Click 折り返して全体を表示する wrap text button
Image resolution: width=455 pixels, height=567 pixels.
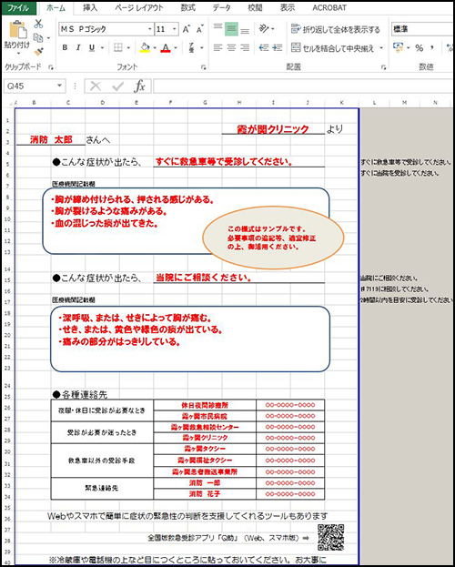(336, 29)
